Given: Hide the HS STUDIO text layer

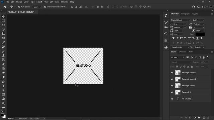Looking at the screenshot, I should coord(172,99).
